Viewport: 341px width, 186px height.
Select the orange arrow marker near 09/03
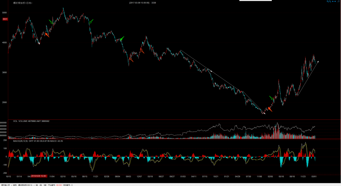[x=131, y=60]
